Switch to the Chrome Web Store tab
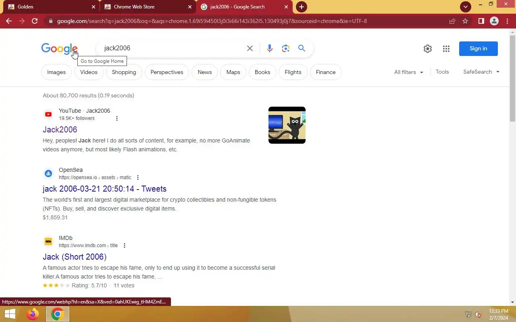The width and height of the screenshot is (516, 322). pos(147,7)
